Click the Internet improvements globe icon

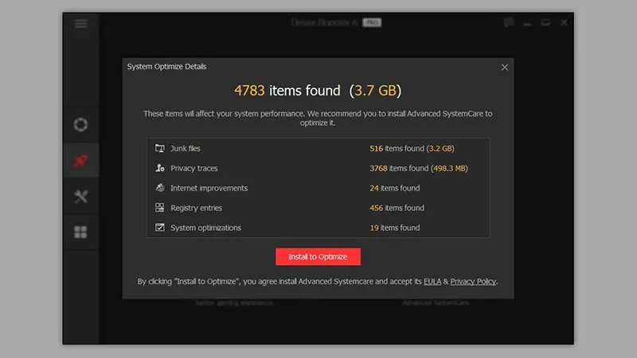tap(160, 189)
